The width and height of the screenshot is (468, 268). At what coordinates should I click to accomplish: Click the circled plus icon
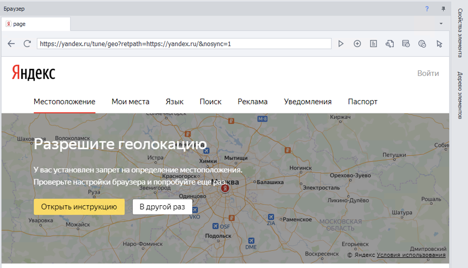click(x=357, y=44)
